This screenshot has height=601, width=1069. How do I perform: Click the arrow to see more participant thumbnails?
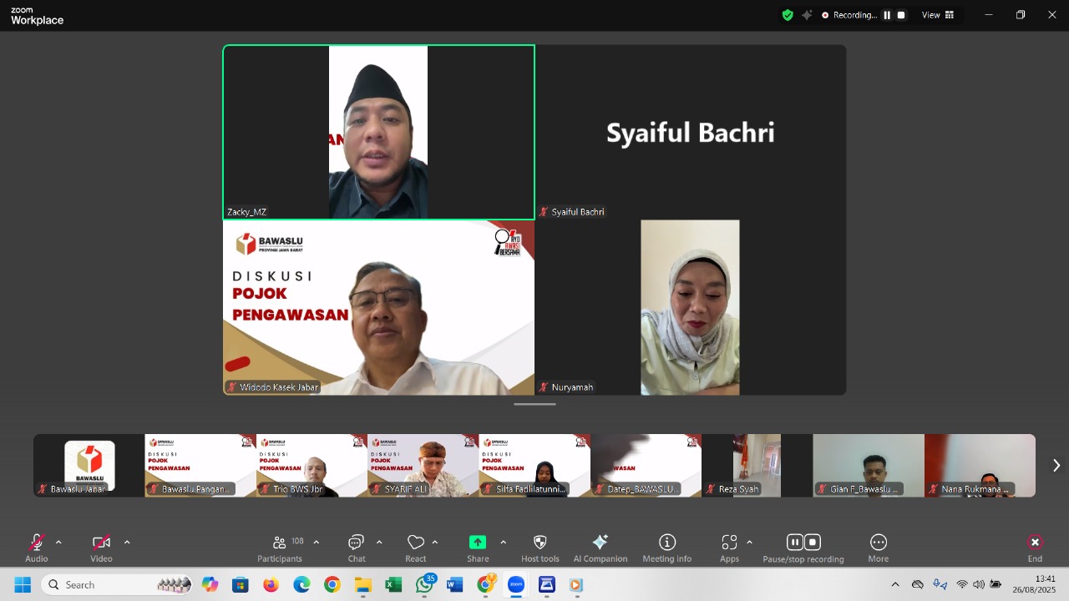pos(1056,465)
